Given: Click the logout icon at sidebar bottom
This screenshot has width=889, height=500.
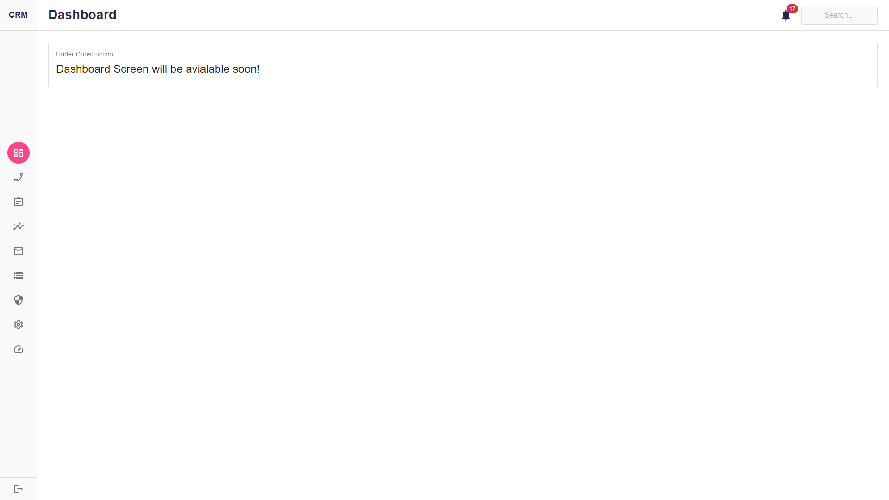Looking at the screenshot, I should pos(18,488).
